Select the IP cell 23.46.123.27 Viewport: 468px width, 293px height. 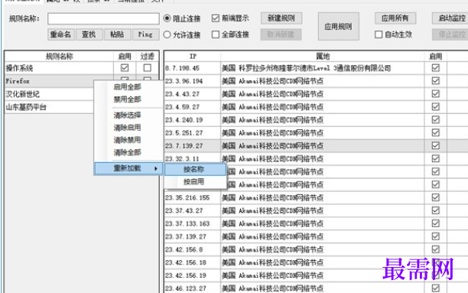(x=193, y=288)
